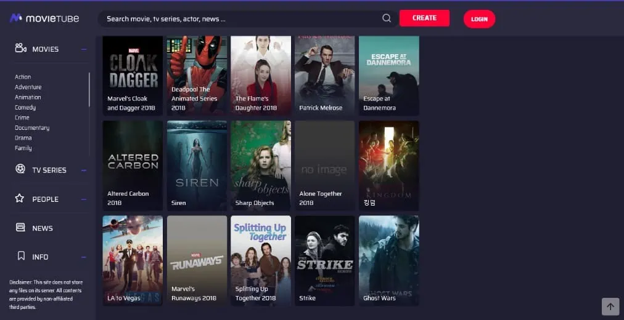The height and width of the screenshot is (320, 624).
Task: Click the Movies camera icon
Action: click(x=21, y=48)
